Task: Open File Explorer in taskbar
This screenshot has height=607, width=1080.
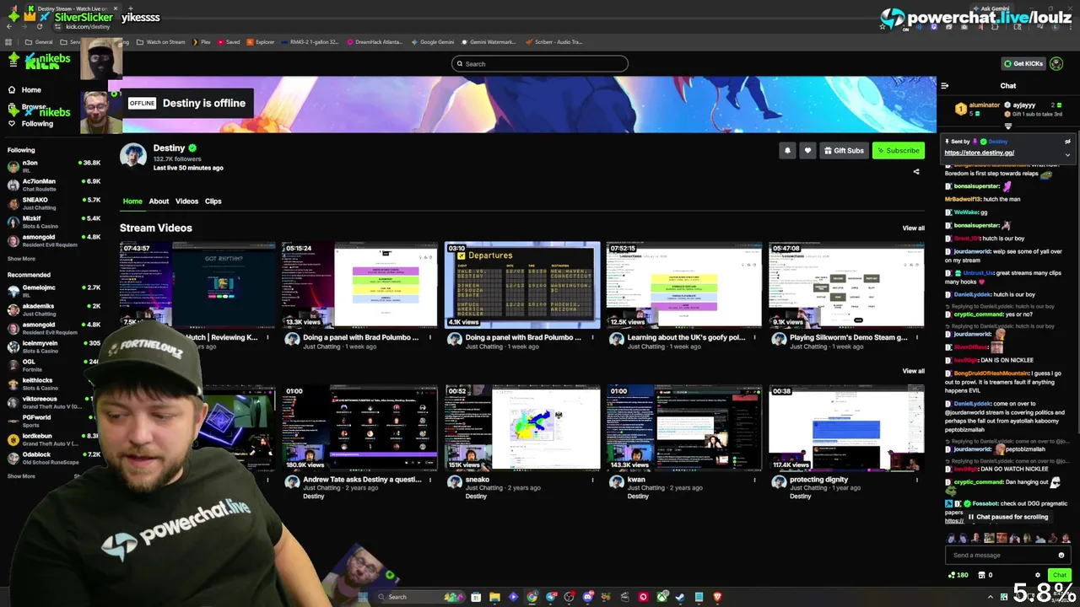Action: pyautogui.click(x=494, y=597)
